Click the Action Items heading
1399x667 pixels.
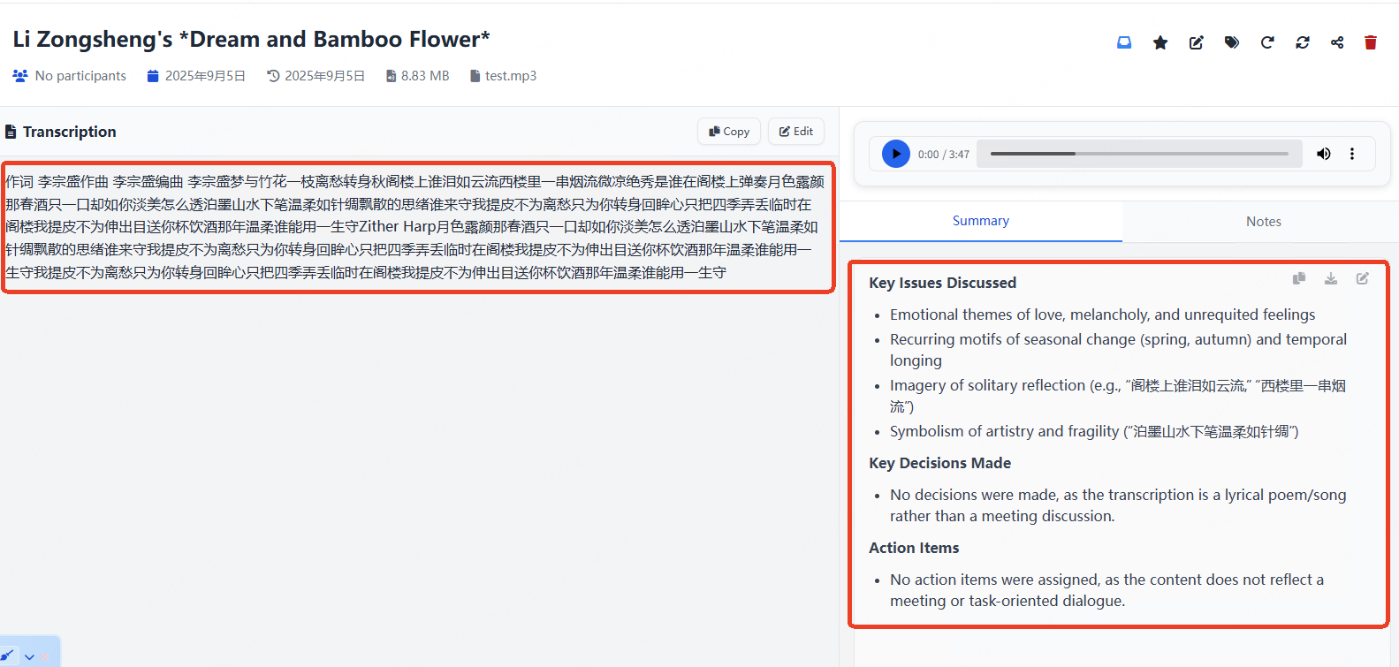tap(914, 548)
